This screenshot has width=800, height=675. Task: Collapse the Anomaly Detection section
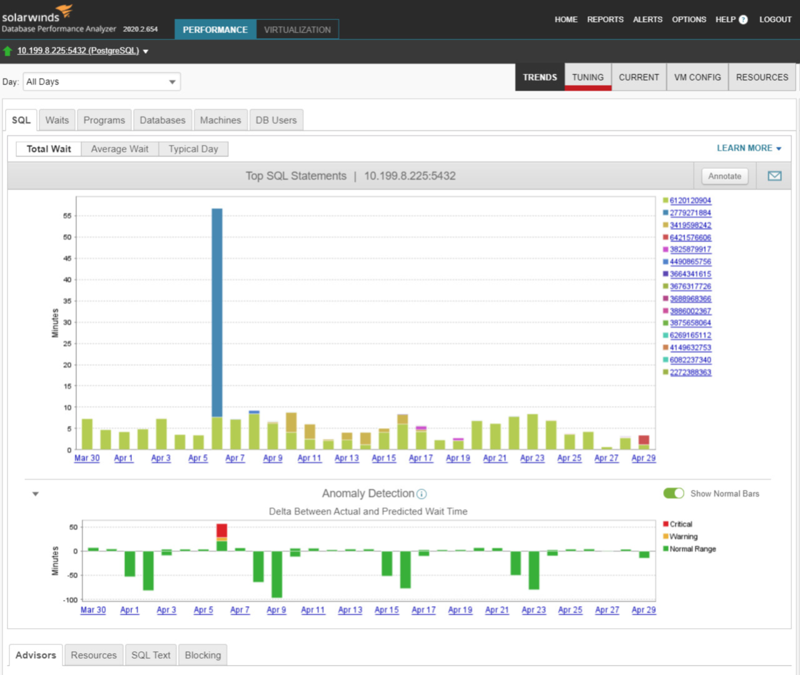(x=36, y=494)
